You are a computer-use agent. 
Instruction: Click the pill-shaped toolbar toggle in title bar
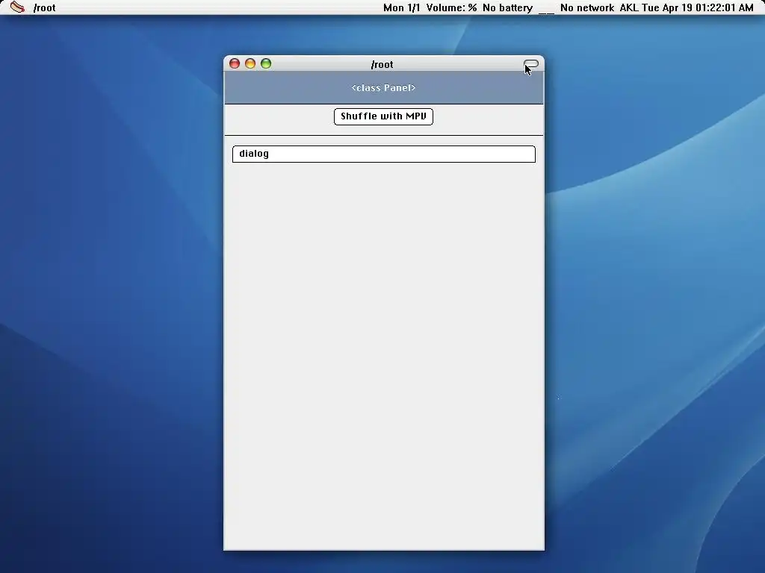pos(531,64)
